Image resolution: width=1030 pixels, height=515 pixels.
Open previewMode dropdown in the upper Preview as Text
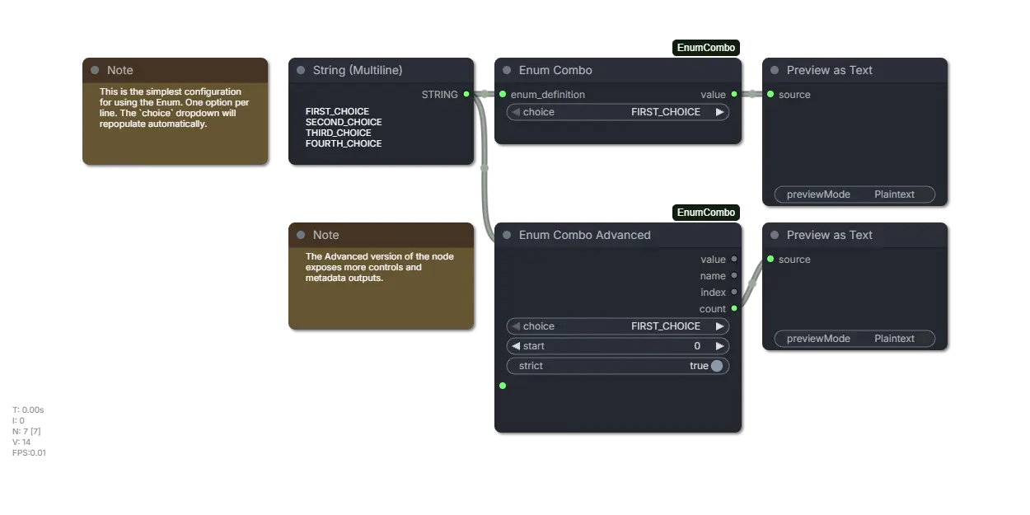pos(855,194)
